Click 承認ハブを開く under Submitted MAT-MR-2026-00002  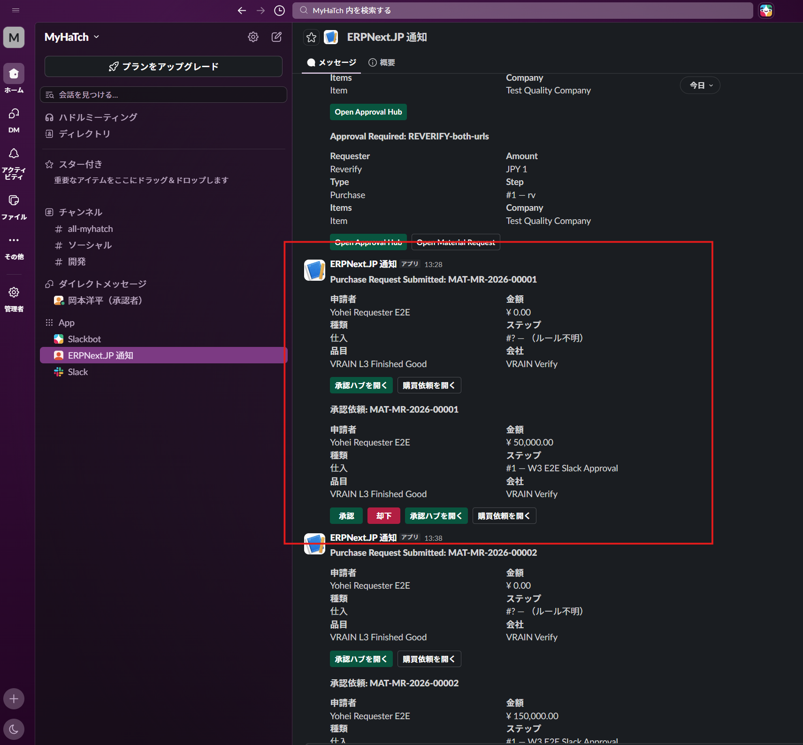coord(361,659)
